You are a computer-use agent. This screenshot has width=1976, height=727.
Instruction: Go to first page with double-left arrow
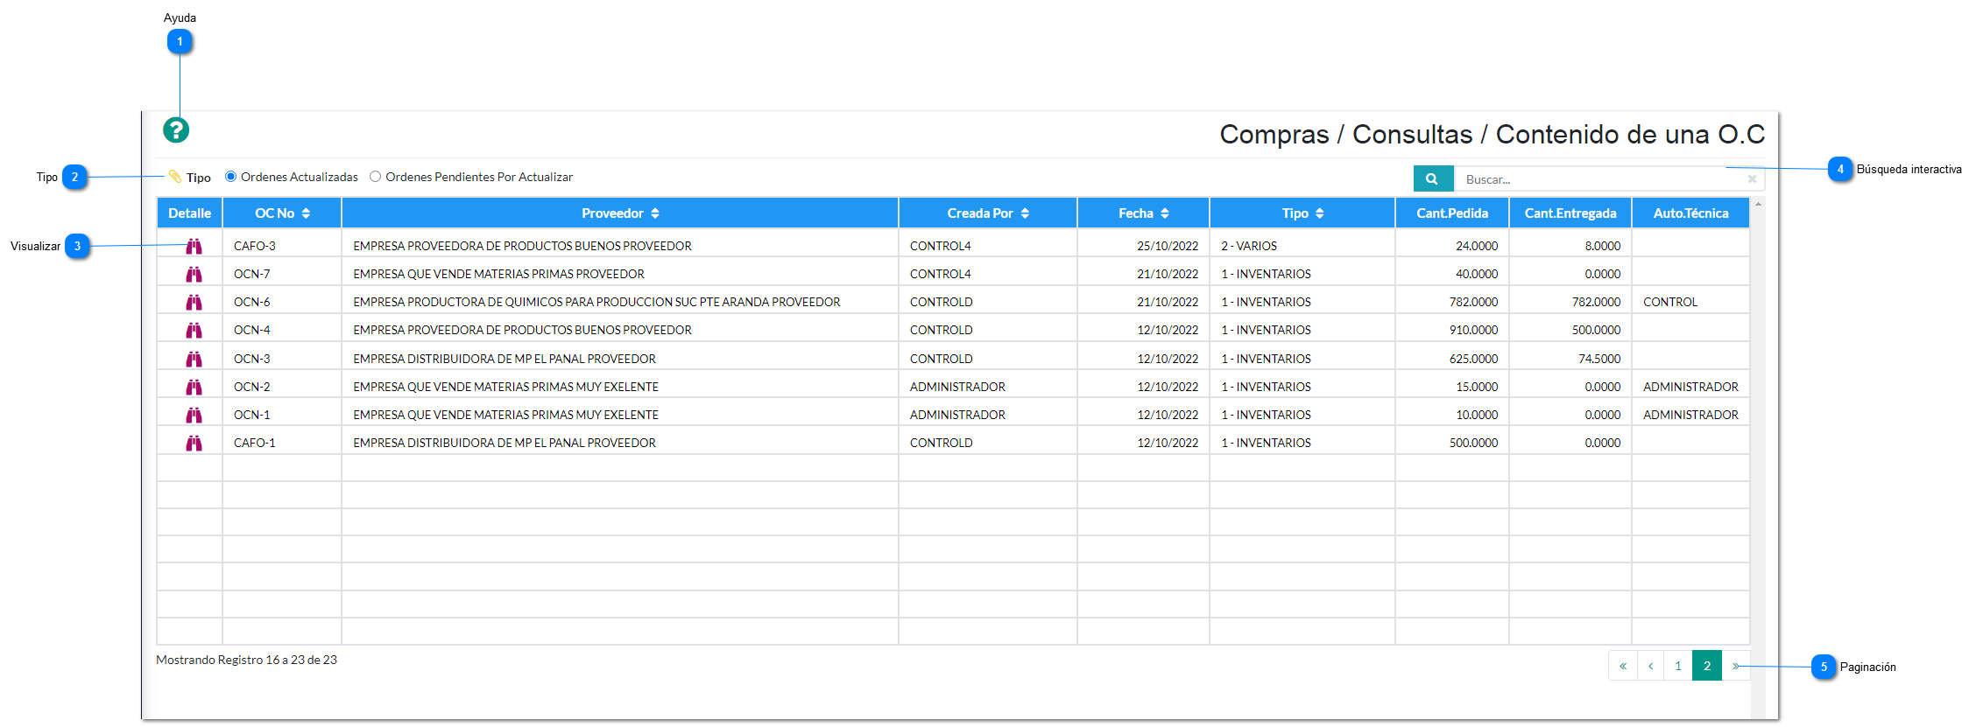[x=1623, y=666]
